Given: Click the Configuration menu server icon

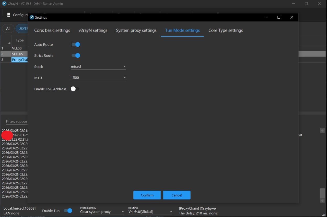Looking at the screenshot, I should (x=9, y=15).
